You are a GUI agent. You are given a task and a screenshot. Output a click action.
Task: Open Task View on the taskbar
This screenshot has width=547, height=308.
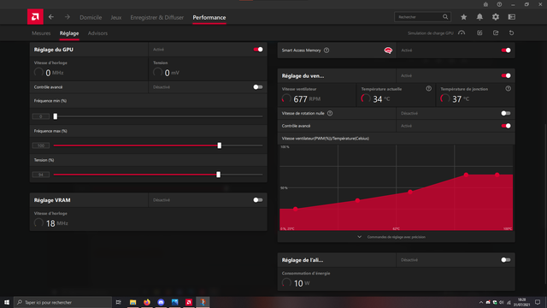click(119, 302)
